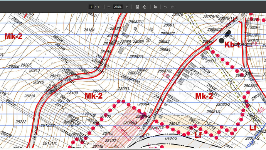
Task: Click parcel label 28087/2
Action: [165, 71]
